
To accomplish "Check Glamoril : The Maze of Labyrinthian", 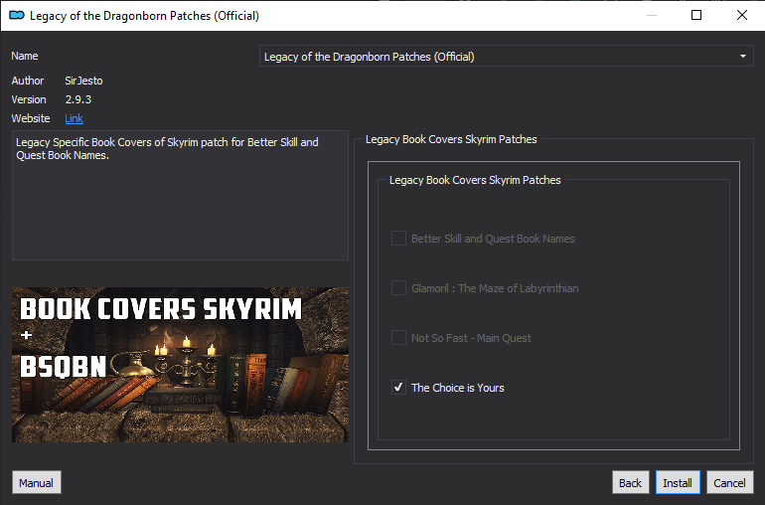I will point(398,288).
